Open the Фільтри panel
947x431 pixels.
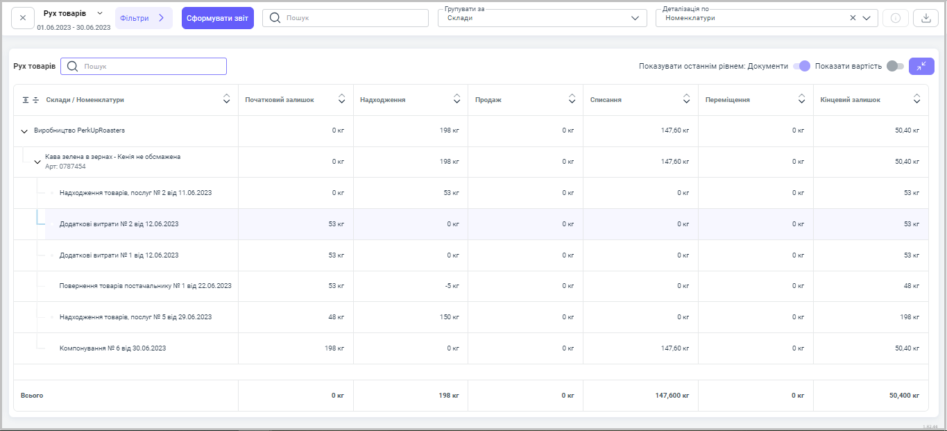143,18
